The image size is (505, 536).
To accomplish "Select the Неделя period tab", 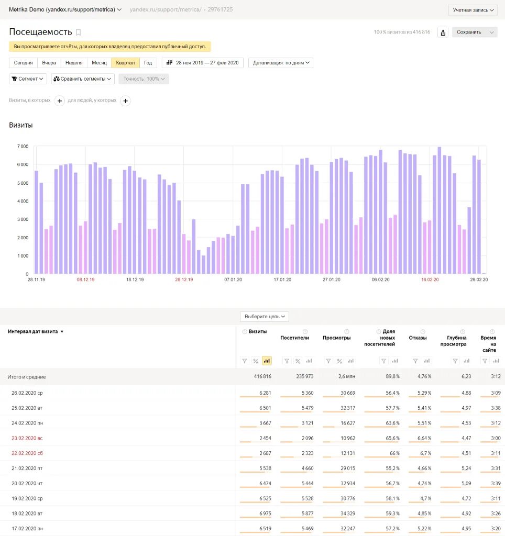I will [x=74, y=63].
